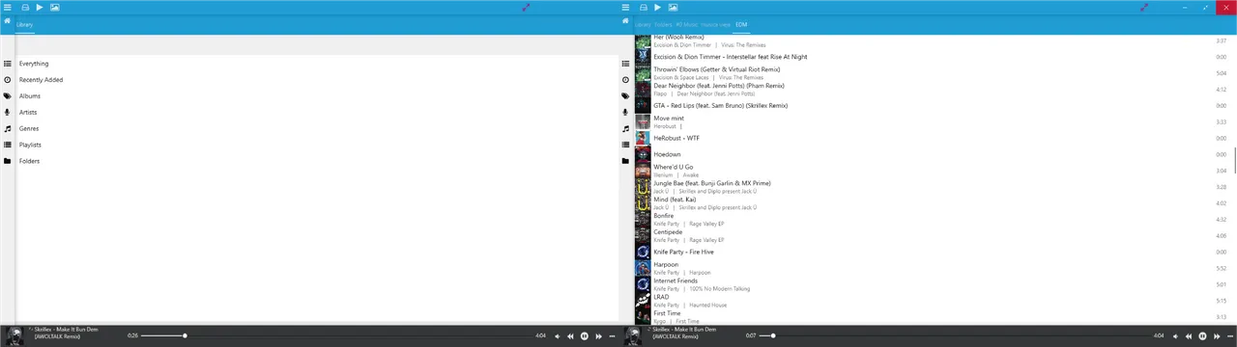Click Everything list icon in right window sidebar
1237x347 pixels.
[625, 64]
